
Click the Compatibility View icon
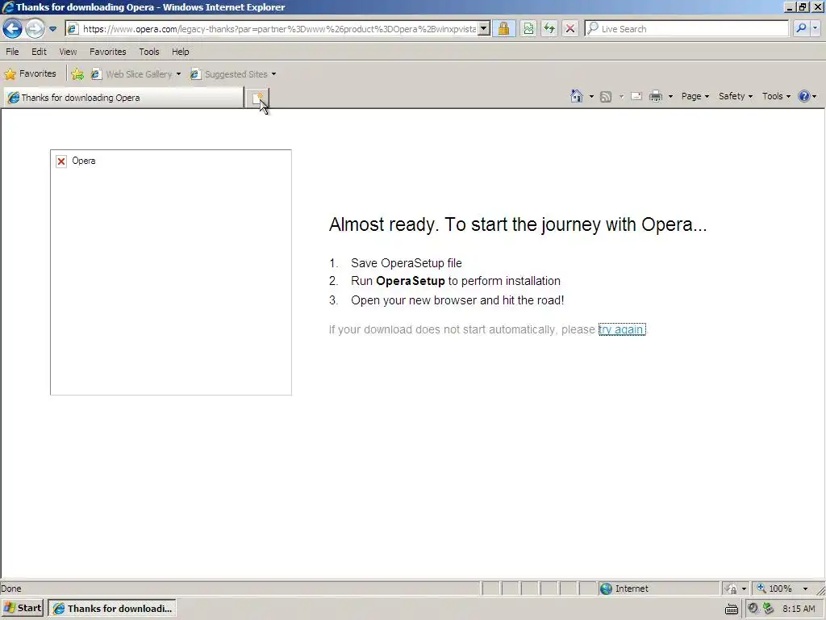click(528, 29)
